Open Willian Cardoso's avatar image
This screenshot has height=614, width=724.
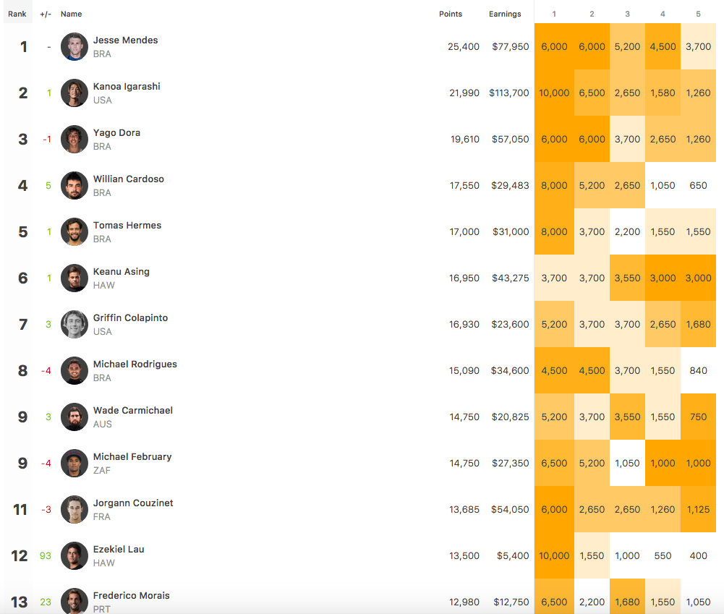(x=74, y=186)
